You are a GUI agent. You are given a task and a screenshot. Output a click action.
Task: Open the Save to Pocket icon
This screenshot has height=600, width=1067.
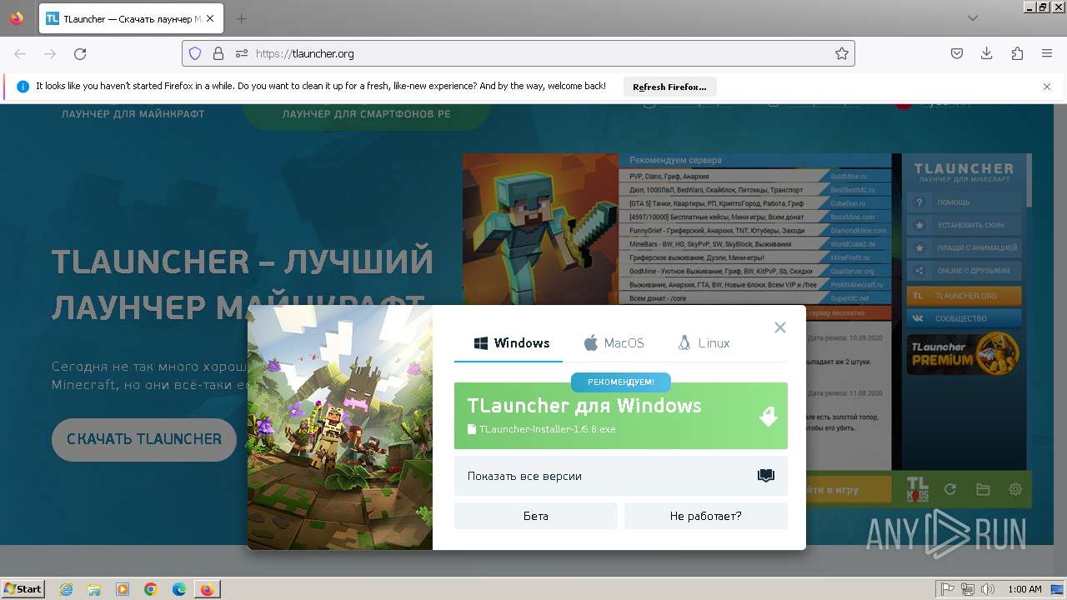[957, 53]
